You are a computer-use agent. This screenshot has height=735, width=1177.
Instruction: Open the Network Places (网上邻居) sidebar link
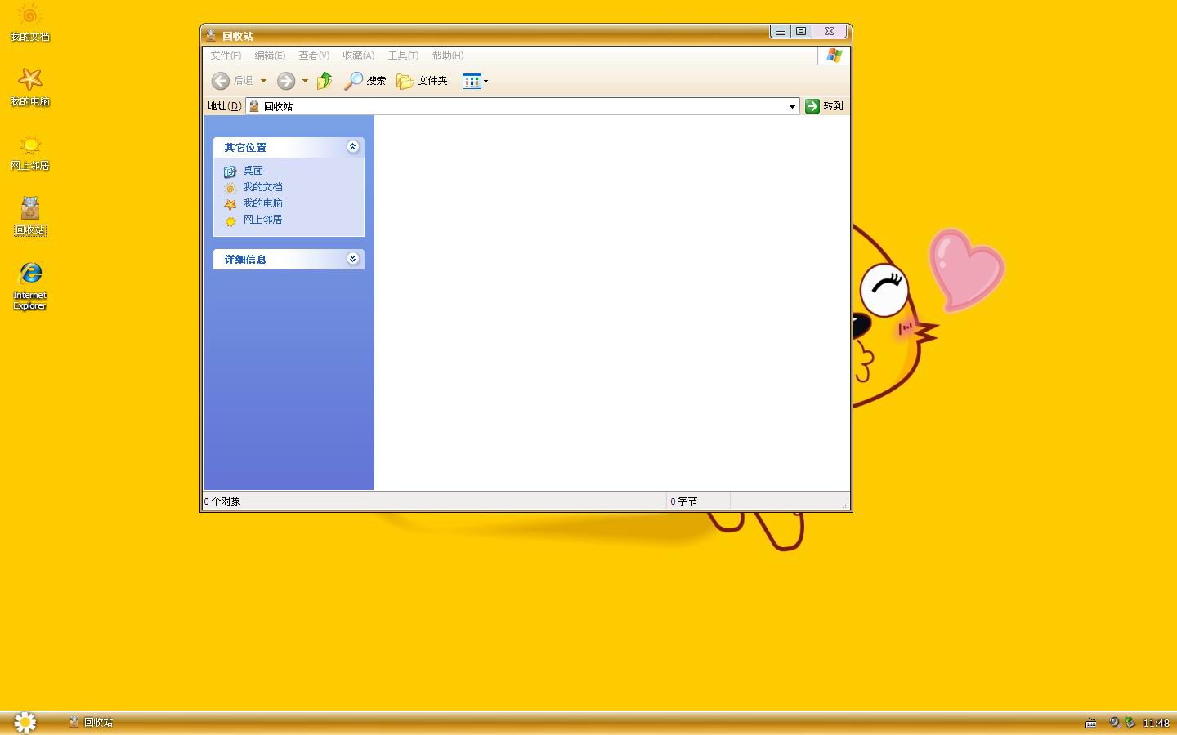pos(262,220)
